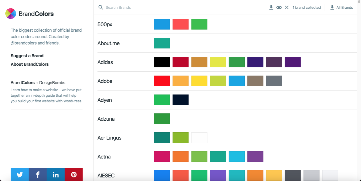Download the collected brand colors

pos(271,7)
